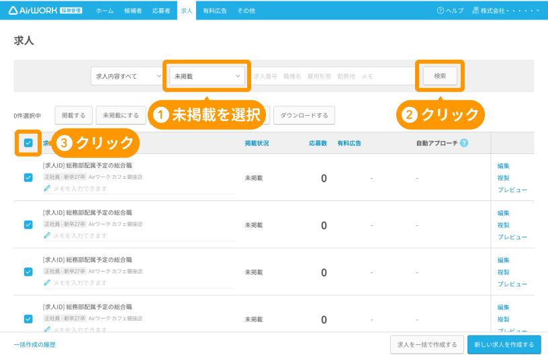Click 新しい求人を作成する button

pos(504,344)
